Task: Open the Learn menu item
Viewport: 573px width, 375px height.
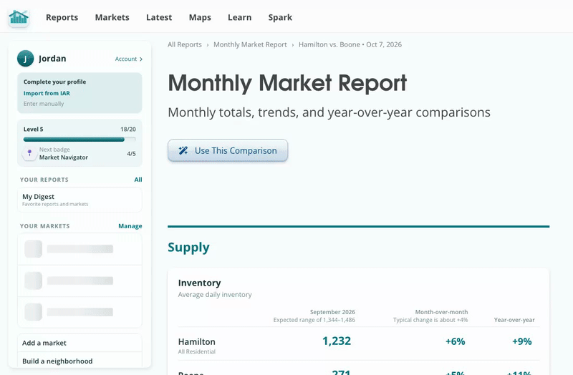Action: point(239,17)
